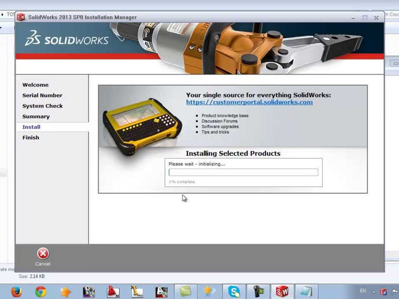This screenshot has width=399, height=299.
Task: Click the '1% complete' text
Action: [182, 182]
